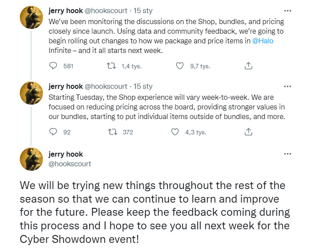This screenshot has height=249, width=315.
Task: Open more options menu on second tweet
Action: [287, 86]
